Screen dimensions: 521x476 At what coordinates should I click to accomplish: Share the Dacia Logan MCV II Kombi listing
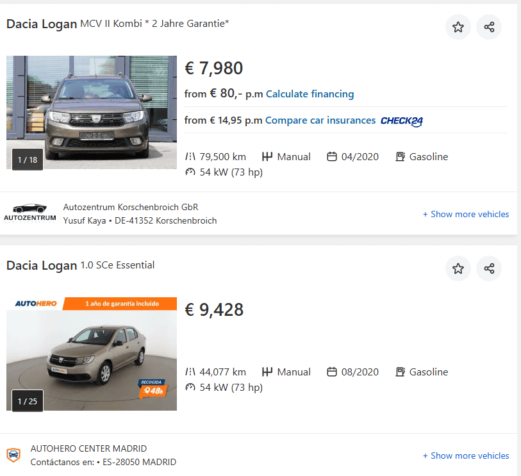pos(489,27)
